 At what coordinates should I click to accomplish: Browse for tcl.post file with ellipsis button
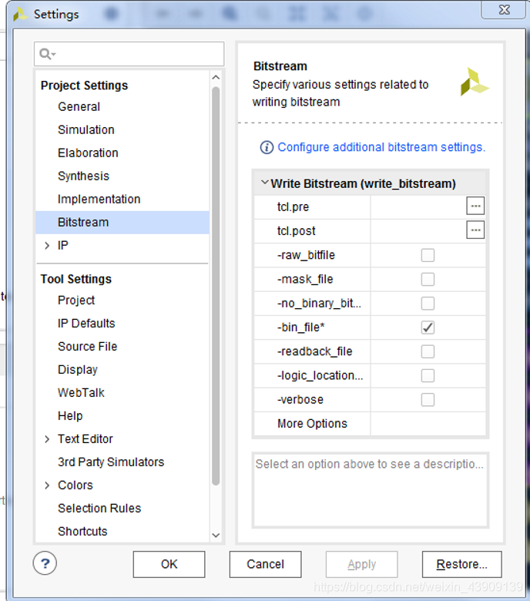click(x=475, y=230)
